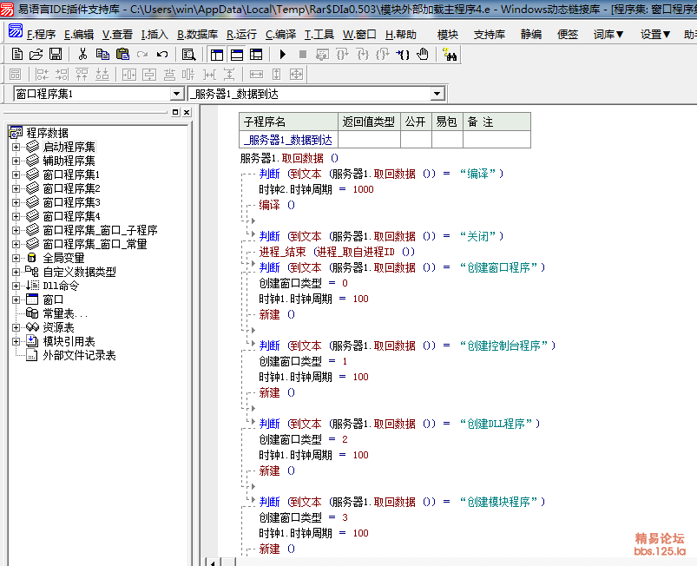
Task: Select 常量表 in program tree
Action: click(x=65, y=313)
